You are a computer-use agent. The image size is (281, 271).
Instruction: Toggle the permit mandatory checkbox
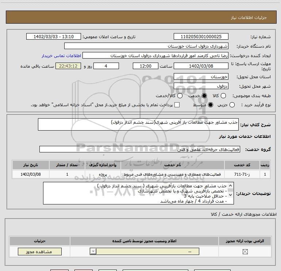click(x=245, y=252)
